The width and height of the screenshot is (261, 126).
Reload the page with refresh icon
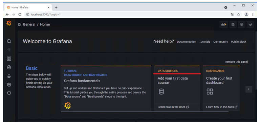[20, 15]
